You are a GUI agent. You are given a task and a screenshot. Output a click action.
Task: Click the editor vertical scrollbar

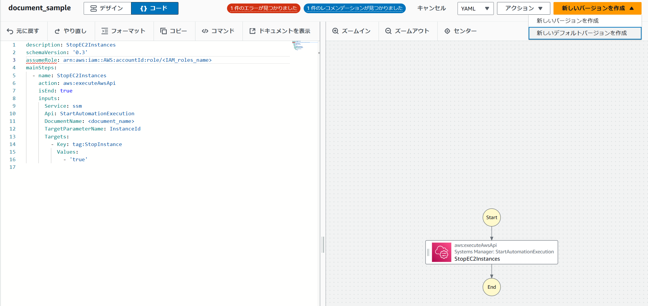(x=319, y=173)
